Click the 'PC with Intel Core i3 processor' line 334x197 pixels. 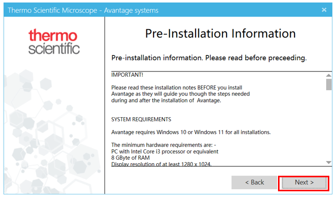click(164, 151)
